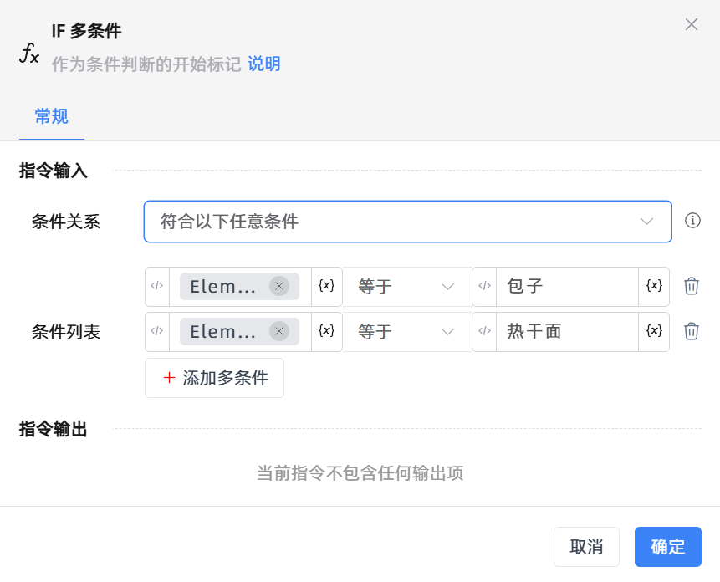Open the 符合以下任意条件 dropdown
720x582 pixels.
pyautogui.click(x=407, y=222)
